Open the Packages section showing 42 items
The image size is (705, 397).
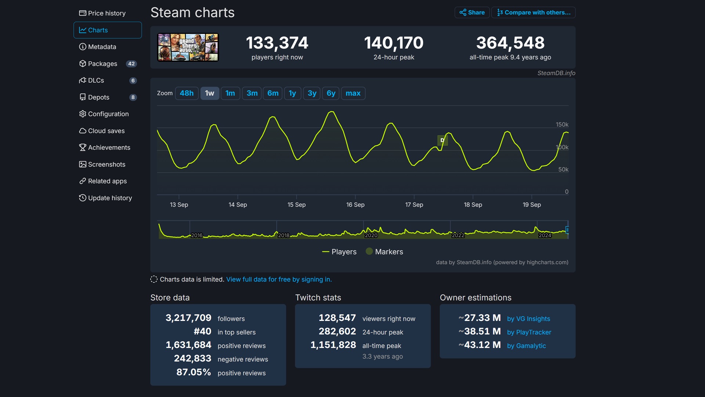click(102, 64)
